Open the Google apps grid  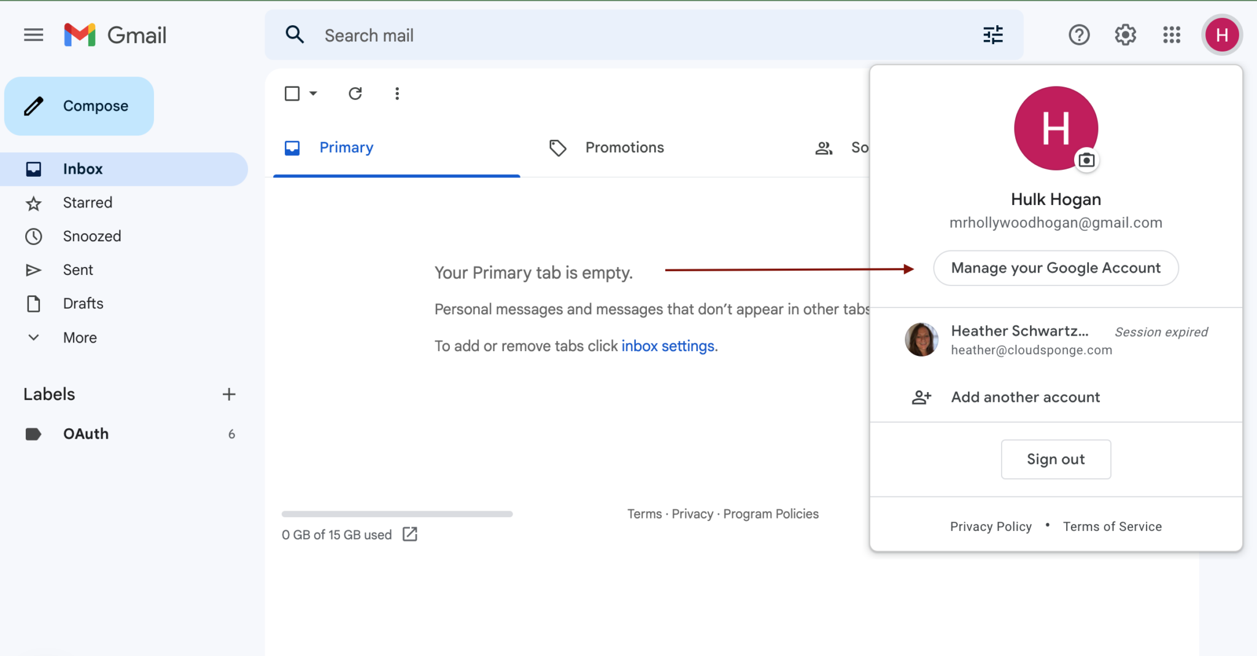[x=1172, y=34]
